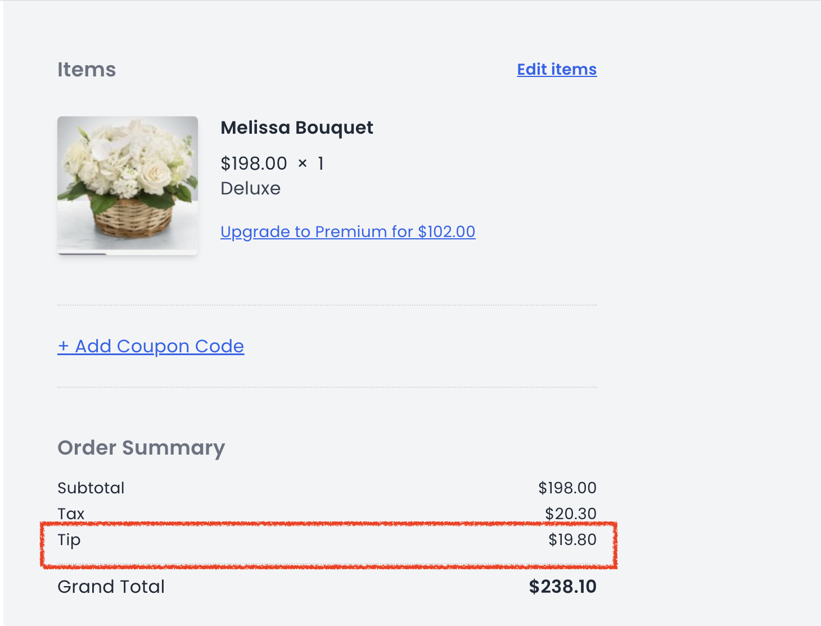Select the Melissa Bouquet title

[x=297, y=128]
